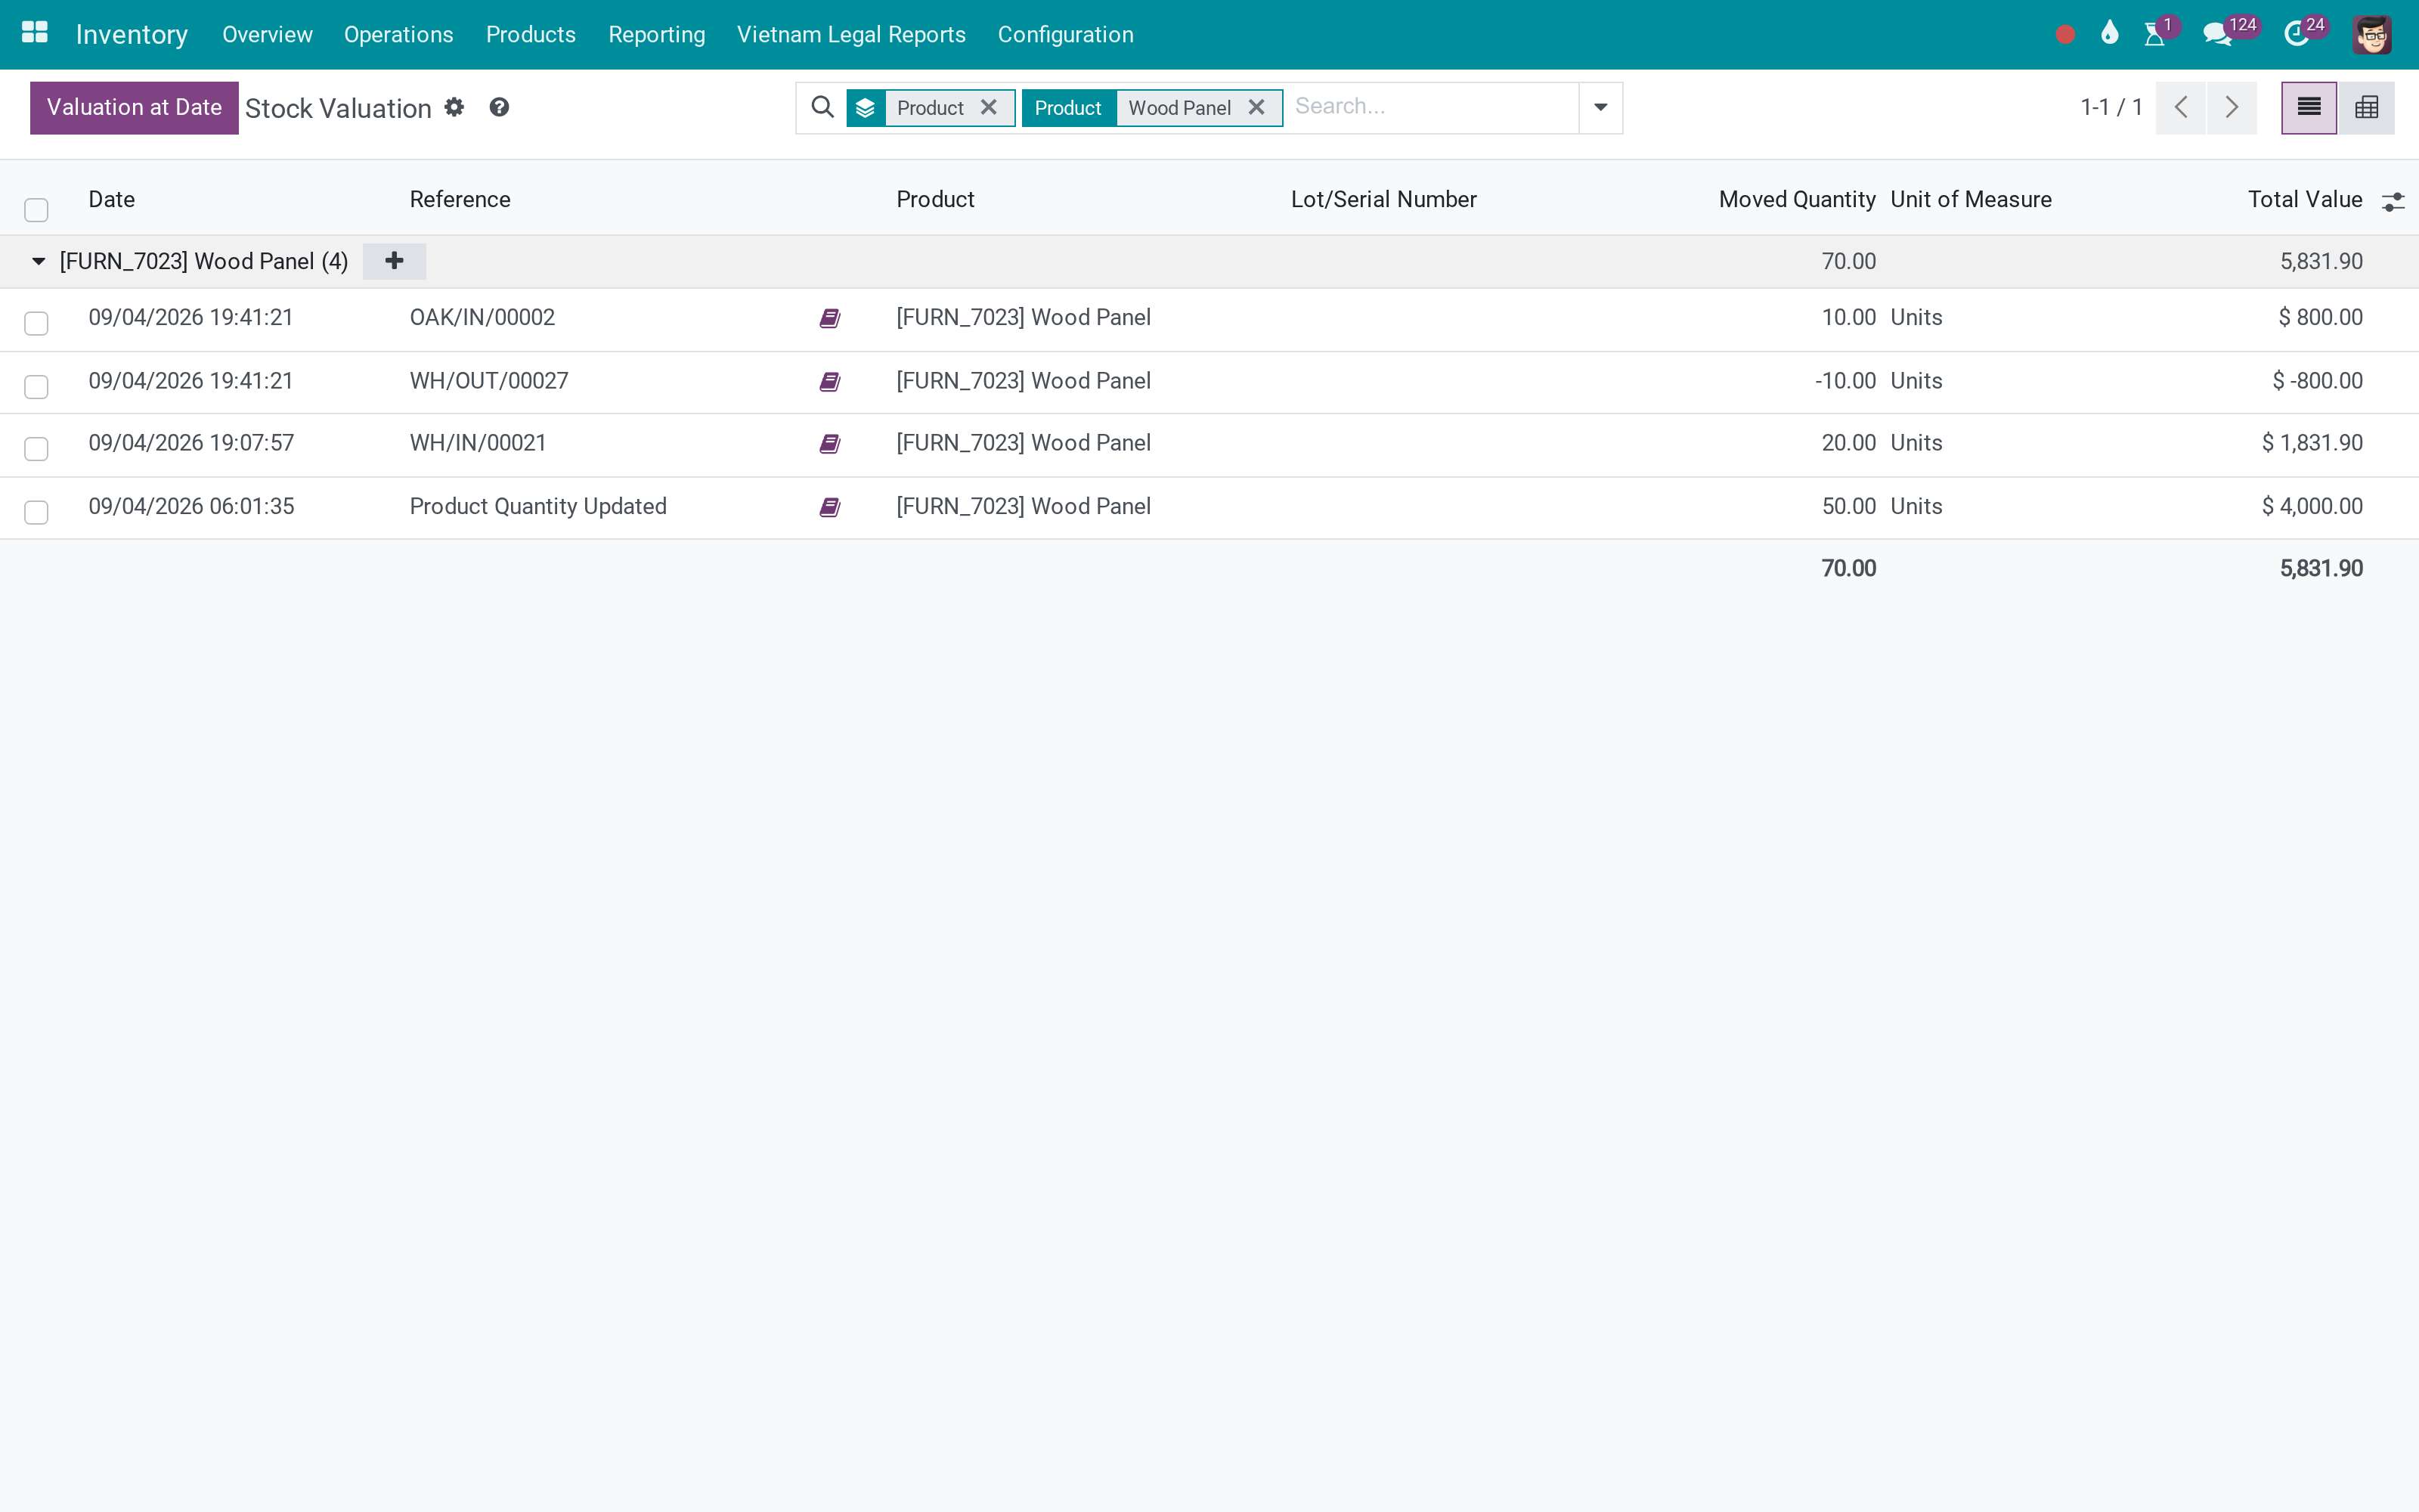Click the OAK/IN/00002 reference cell
The width and height of the screenshot is (2419, 1512).
click(482, 318)
